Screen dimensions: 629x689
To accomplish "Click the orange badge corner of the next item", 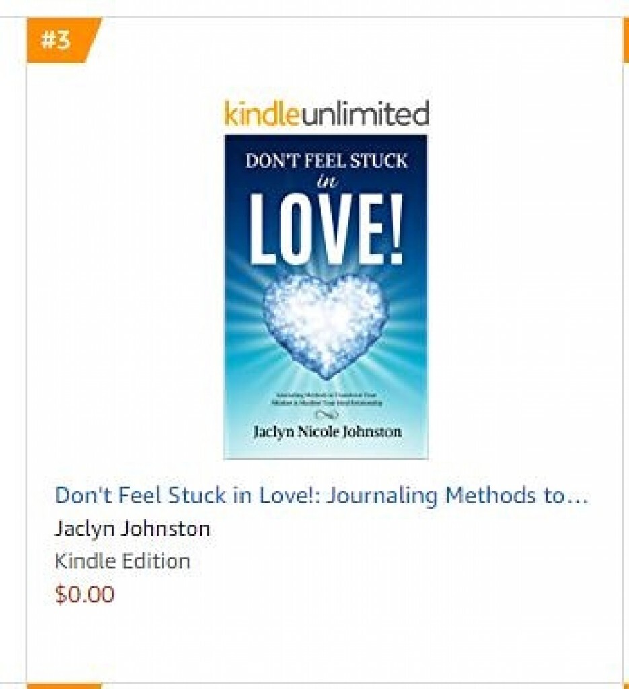I will (x=64, y=686).
